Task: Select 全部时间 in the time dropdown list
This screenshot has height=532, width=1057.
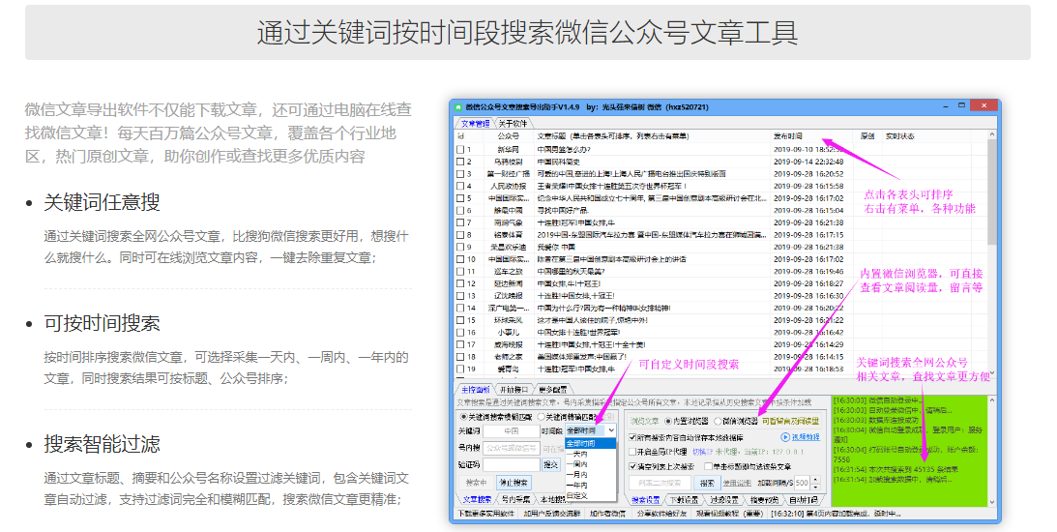Action: click(x=590, y=443)
